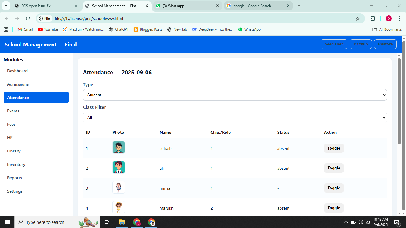Toggle attendance for mirha
This screenshot has height=228, width=406.
click(x=333, y=188)
